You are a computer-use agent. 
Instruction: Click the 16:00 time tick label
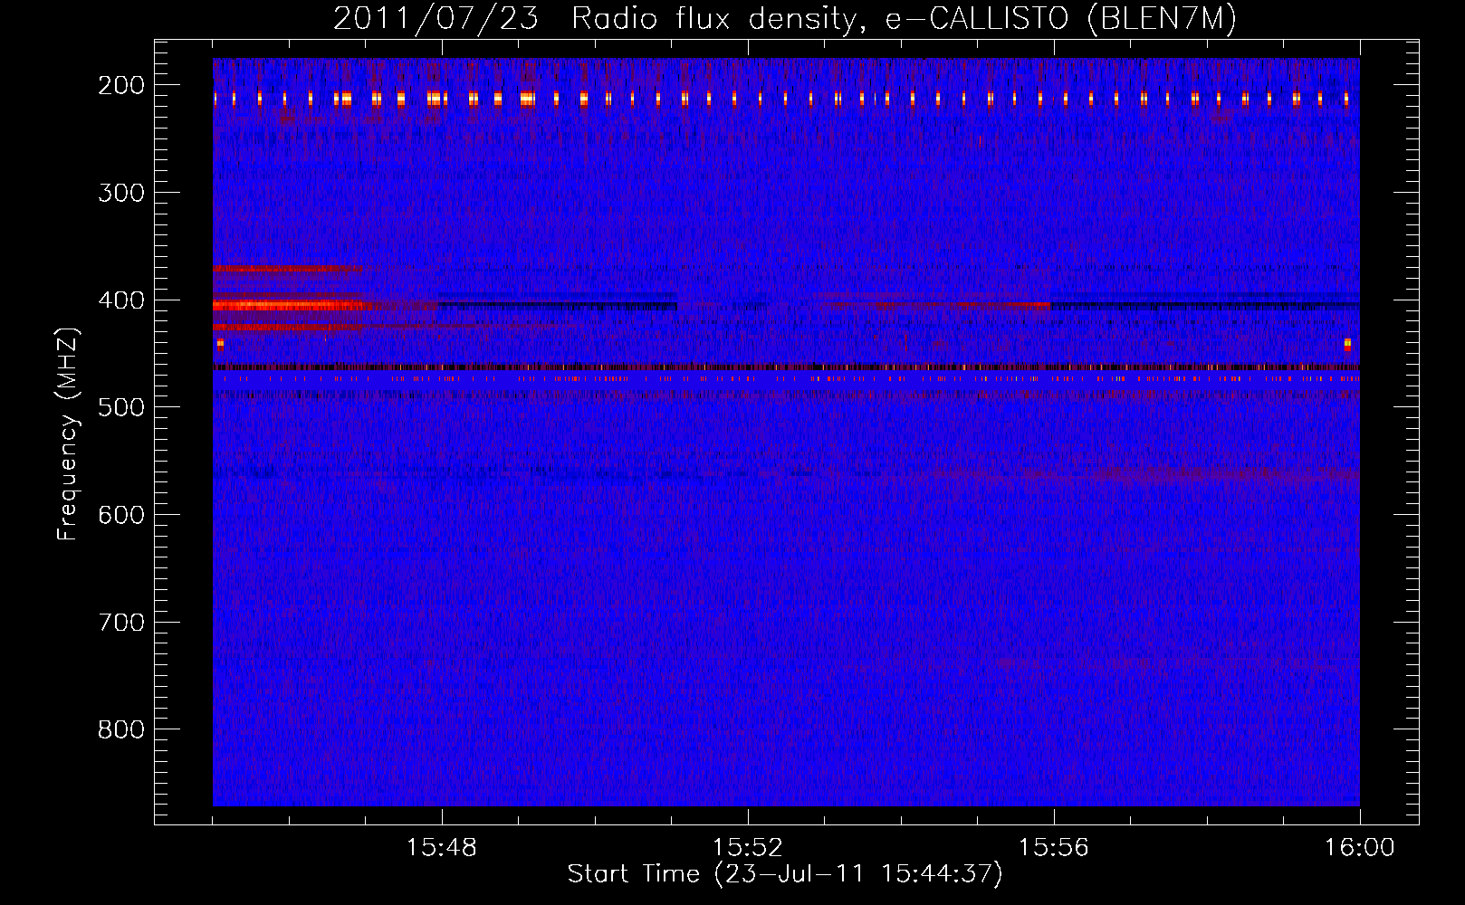tap(1360, 848)
